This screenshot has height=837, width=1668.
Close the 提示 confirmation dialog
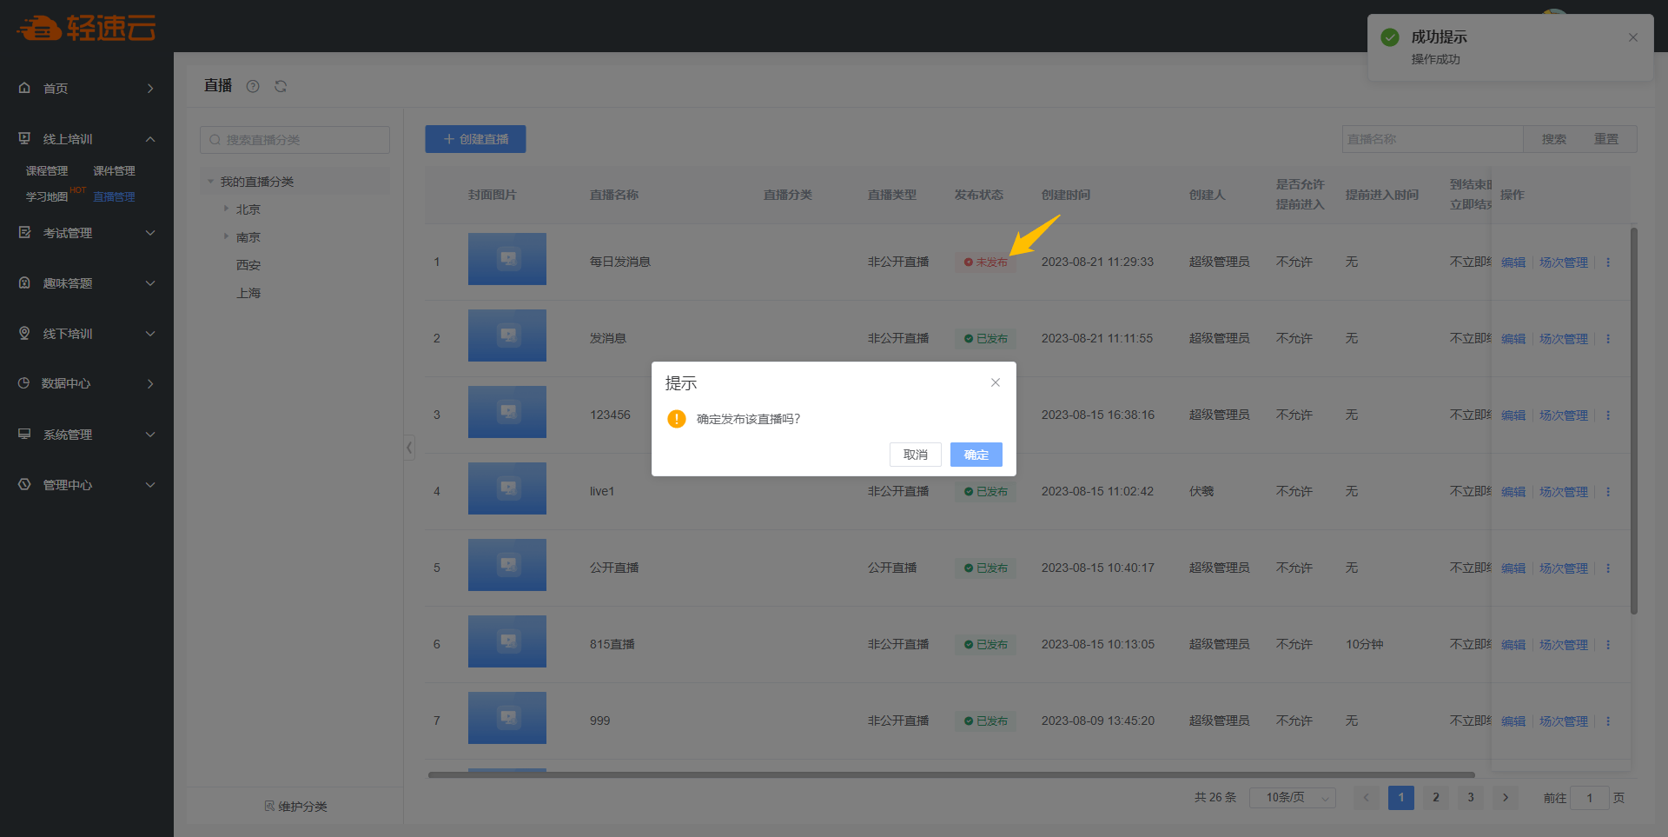996,382
